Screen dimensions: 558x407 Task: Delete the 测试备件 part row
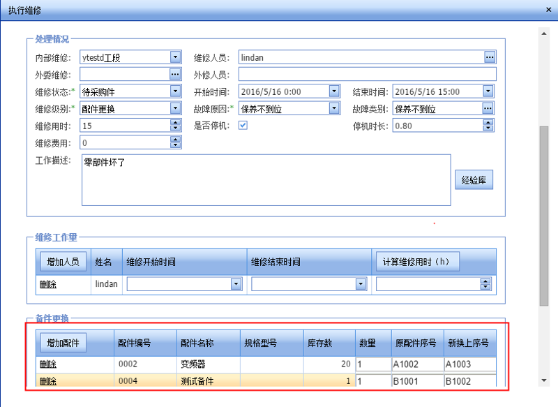pyautogui.click(x=48, y=381)
